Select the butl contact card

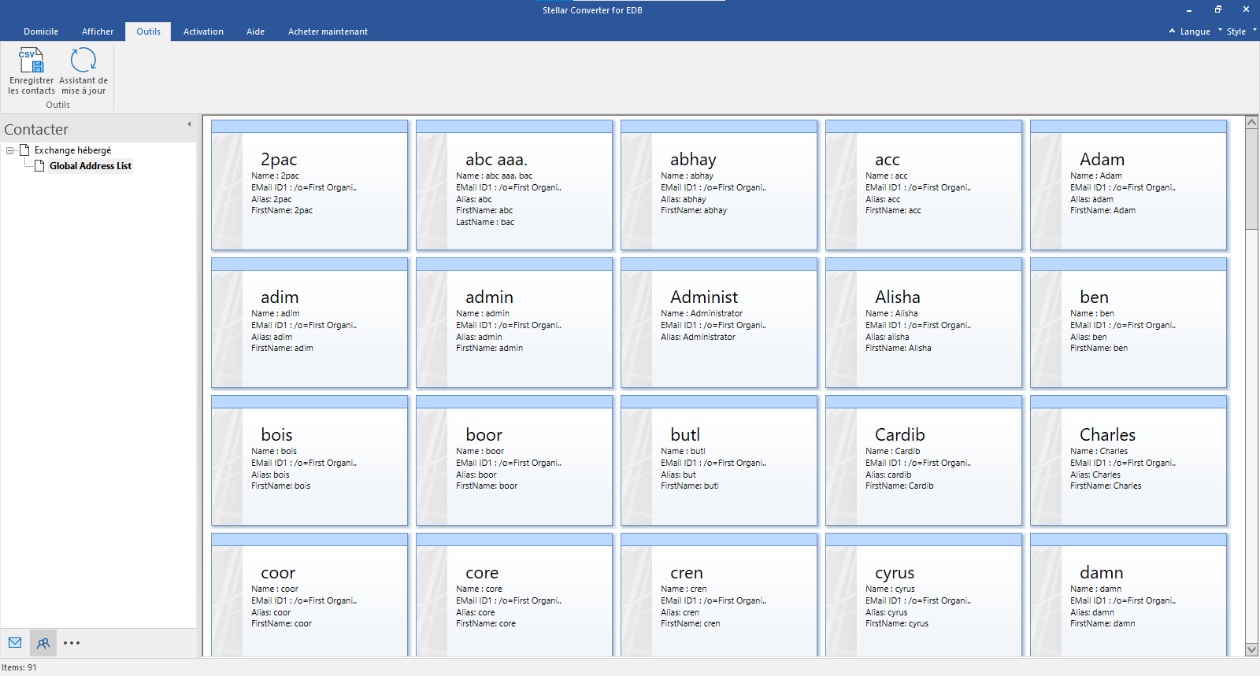[x=719, y=460]
